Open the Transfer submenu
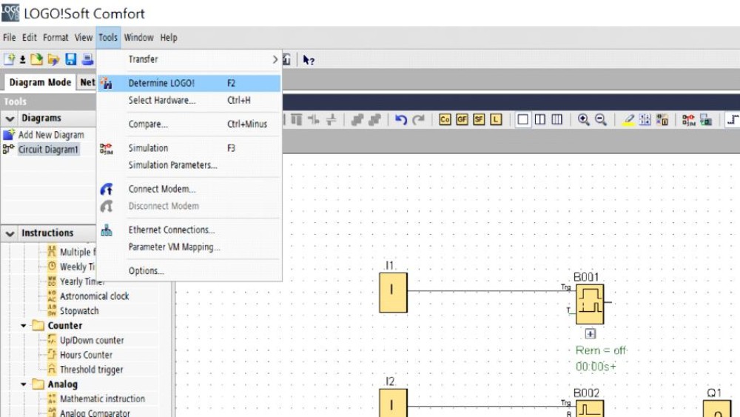This screenshot has height=417, width=740. [x=189, y=59]
